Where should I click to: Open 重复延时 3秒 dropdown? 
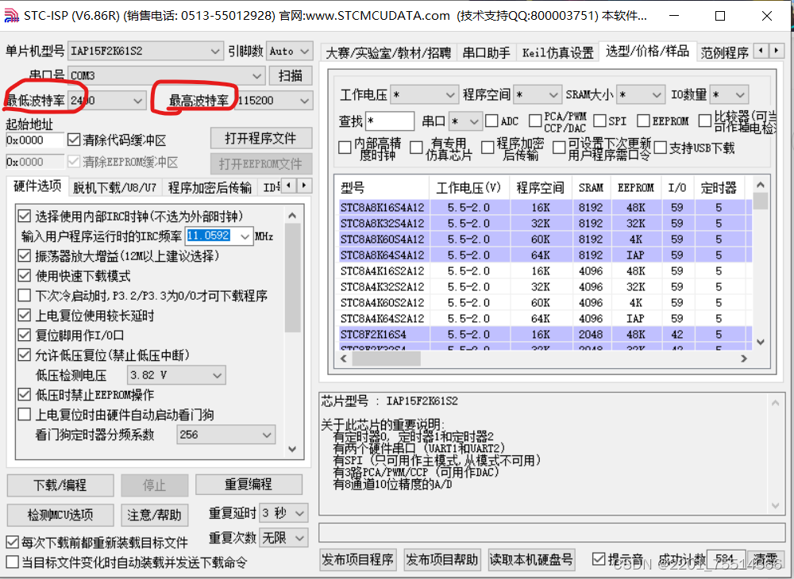(x=283, y=513)
